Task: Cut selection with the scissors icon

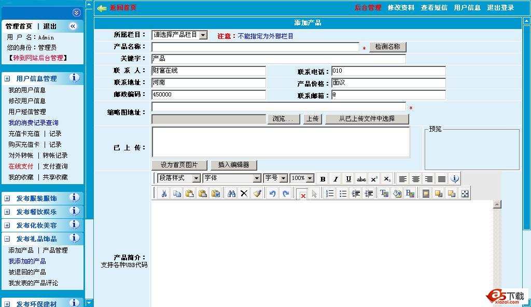Action: pyautogui.click(x=164, y=193)
